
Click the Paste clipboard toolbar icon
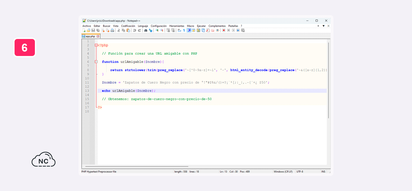click(128, 30)
